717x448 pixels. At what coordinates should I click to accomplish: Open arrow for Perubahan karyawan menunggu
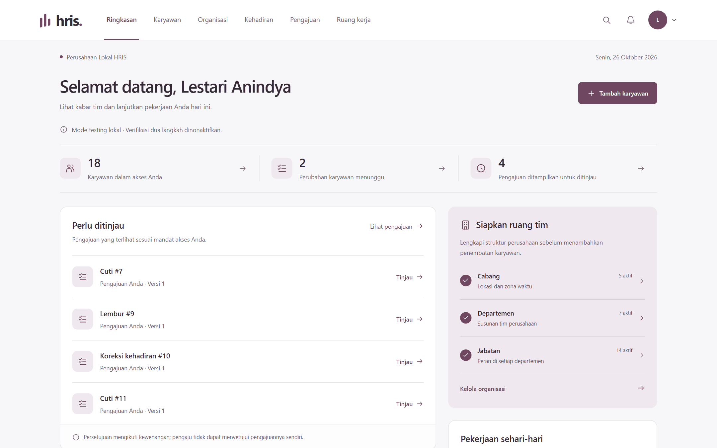(x=442, y=169)
